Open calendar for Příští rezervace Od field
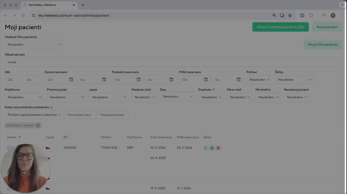This screenshot has width=347, height=194. pos(206,80)
